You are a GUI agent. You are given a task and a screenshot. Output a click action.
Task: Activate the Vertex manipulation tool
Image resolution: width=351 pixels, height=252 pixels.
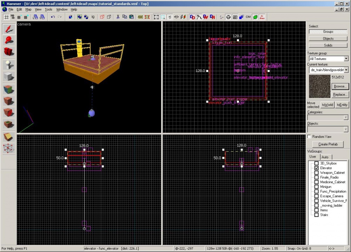(8, 148)
